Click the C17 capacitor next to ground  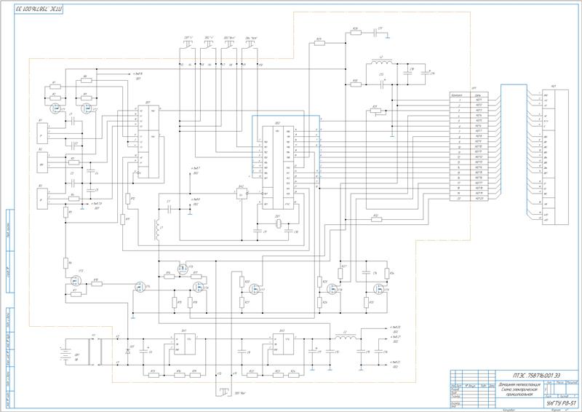375,33
